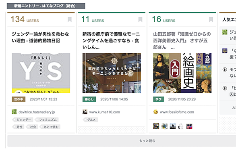The height and width of the screenshot is (160, 236).
Task: Select the 世の中 category label
Action: point(19,99)
